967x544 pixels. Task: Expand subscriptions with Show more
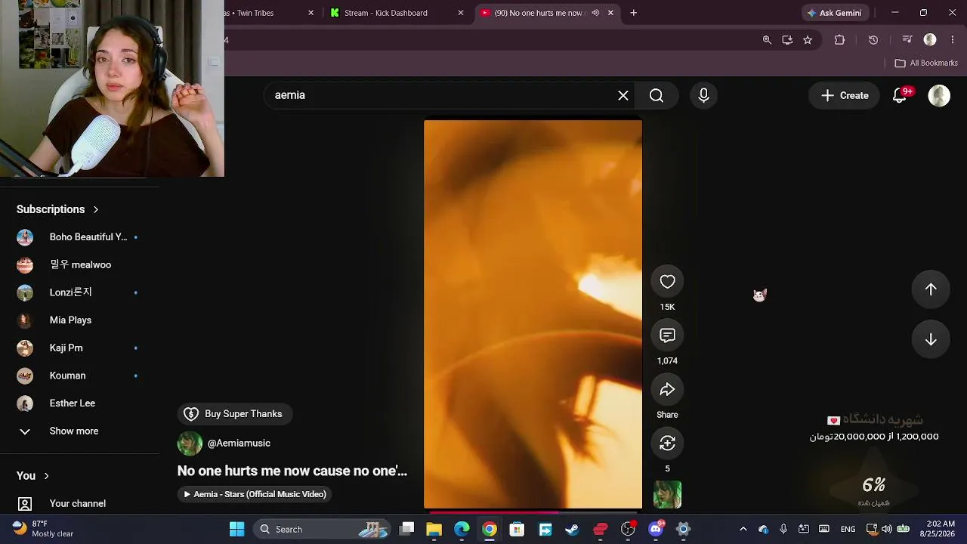click(79, 431)
